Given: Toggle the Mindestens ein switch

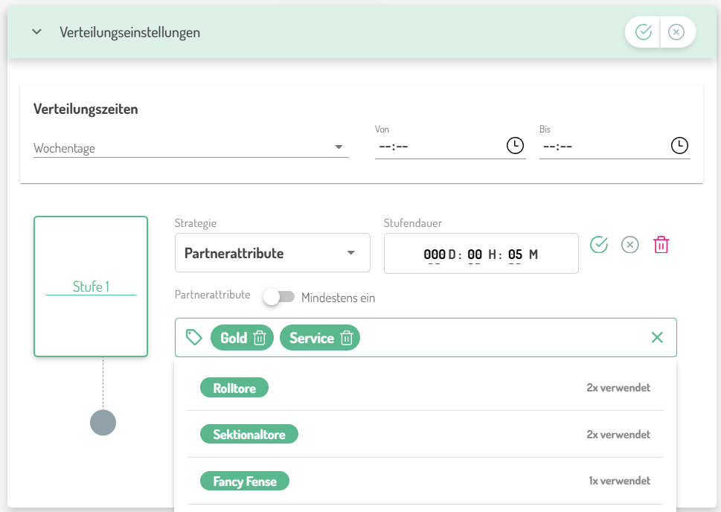Looking at the screenshot, I should 278,298.
